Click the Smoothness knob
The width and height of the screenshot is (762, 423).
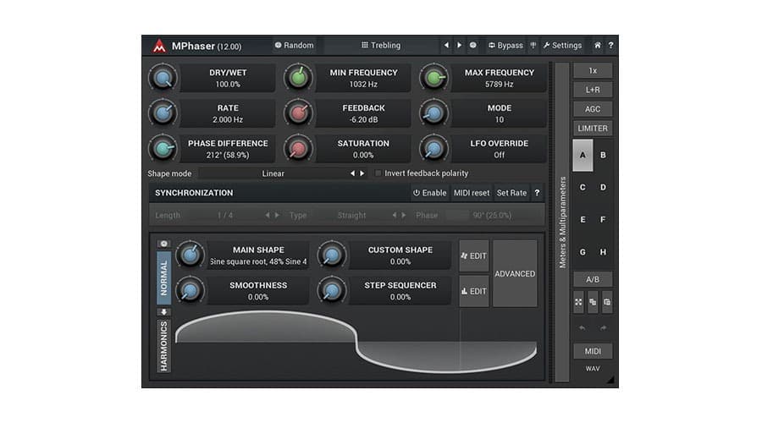pyautogui.click(x=190, y=290)
